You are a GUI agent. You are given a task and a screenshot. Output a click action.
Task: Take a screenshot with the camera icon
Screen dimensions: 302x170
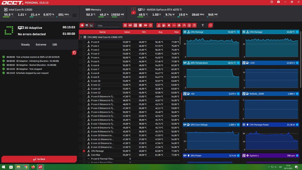pyautogui.click(x=278, y=2)
